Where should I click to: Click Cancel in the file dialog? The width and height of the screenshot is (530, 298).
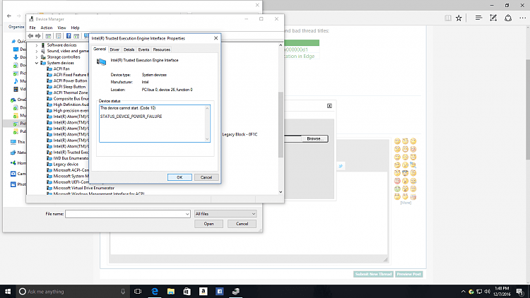pos(242,224)
